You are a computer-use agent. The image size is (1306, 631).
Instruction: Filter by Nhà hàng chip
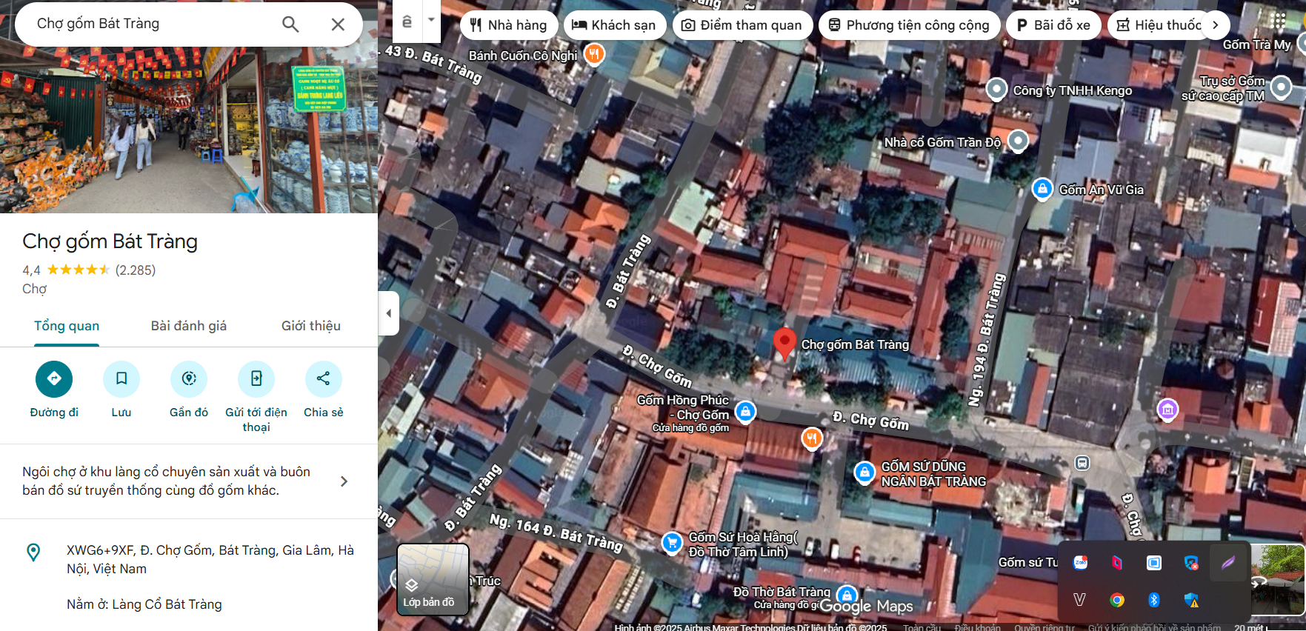[508, 25]
